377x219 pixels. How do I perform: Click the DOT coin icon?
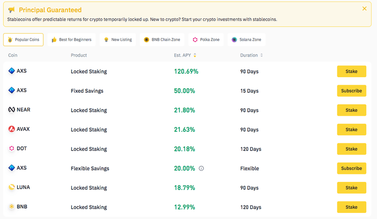[x=12, y=148]
